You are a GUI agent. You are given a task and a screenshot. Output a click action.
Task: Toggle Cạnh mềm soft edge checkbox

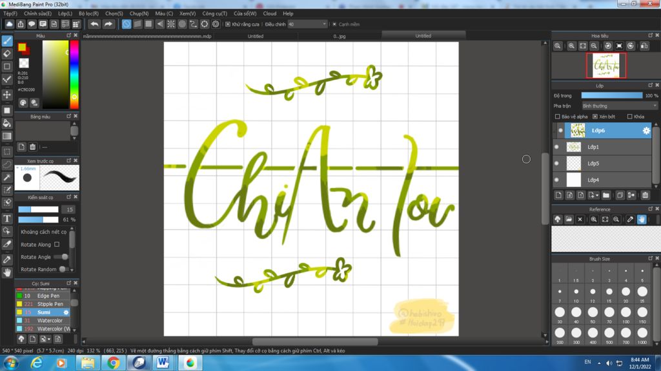(x=334, y=24)
